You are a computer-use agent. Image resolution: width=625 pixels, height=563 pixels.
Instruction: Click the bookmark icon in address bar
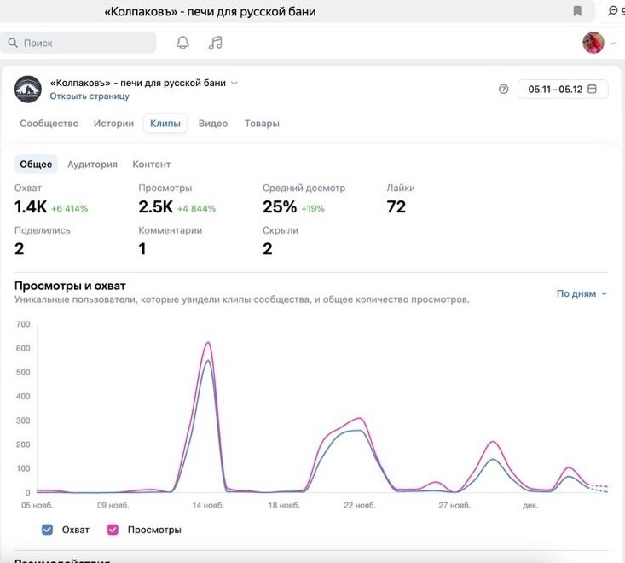[x=577, y=11]
